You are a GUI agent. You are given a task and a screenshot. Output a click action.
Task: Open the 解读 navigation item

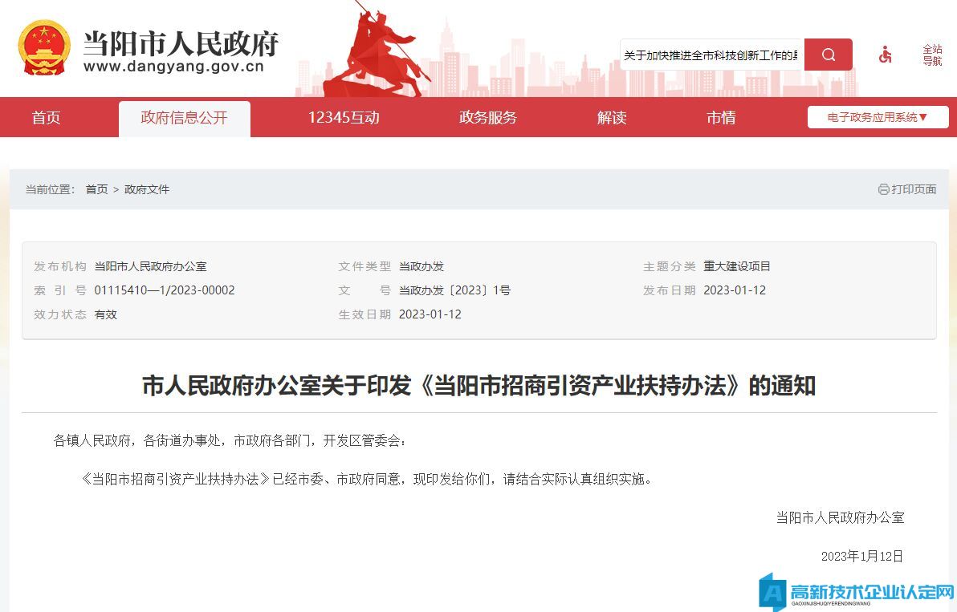(x=611, y=118)
